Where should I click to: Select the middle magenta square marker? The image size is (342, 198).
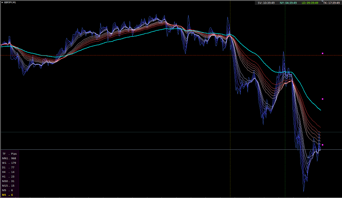click(323, 99)
